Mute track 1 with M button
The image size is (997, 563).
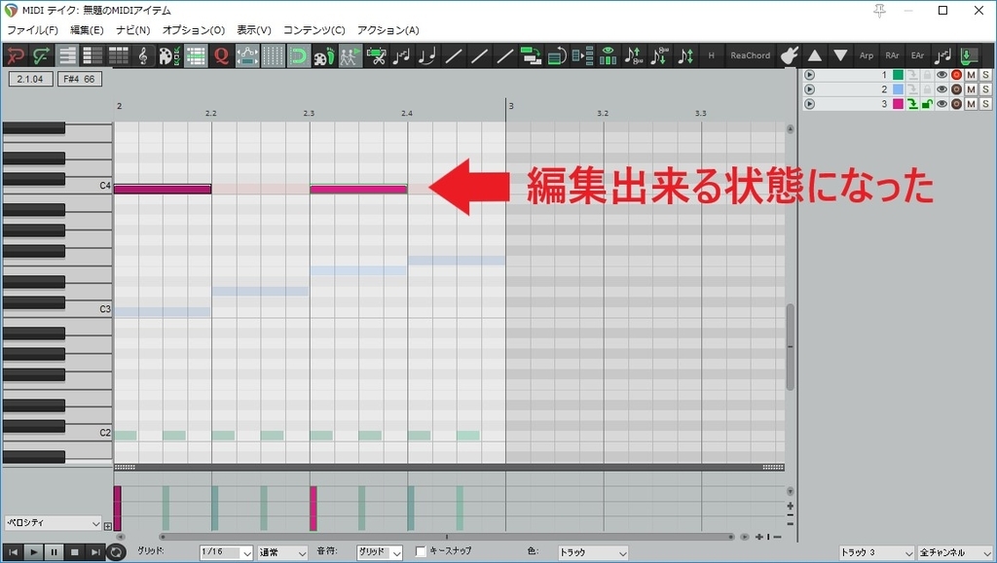coord(971,75)
